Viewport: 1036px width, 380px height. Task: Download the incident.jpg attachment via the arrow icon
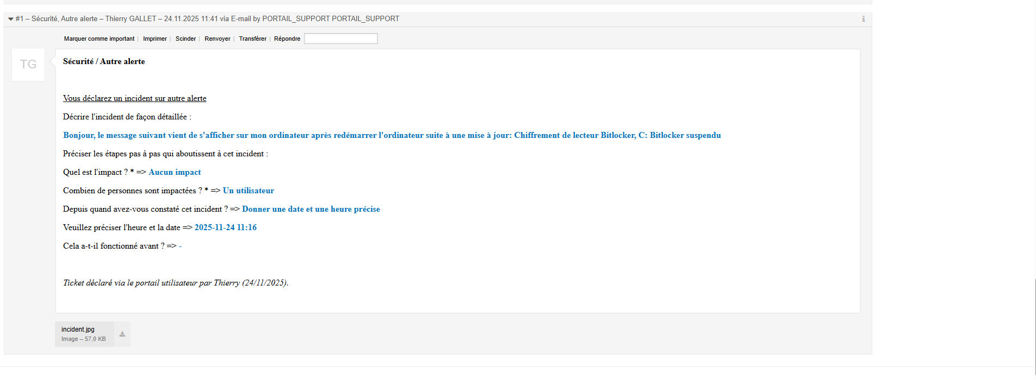tap(122, 334)
